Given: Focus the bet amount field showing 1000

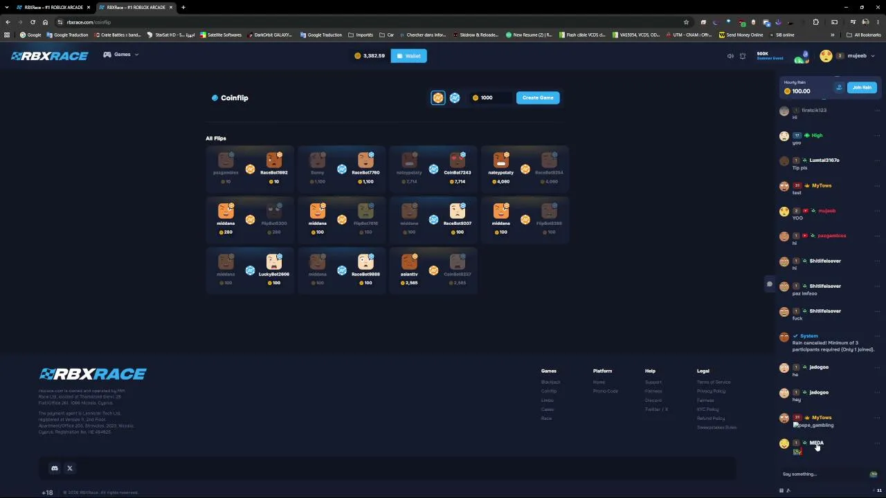Looking at the screenshot, I should pos(491,98).
